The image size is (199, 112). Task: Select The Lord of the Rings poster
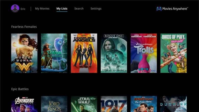click(x=54, y=104)
